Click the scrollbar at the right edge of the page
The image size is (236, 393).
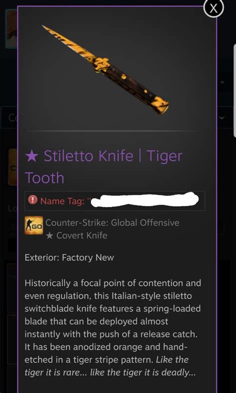point(235,90)
